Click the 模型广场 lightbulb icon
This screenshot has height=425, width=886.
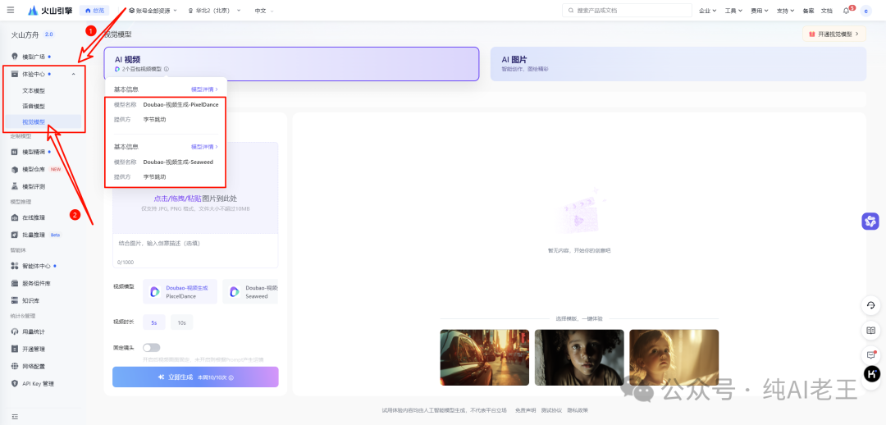(x=15, y=57)
